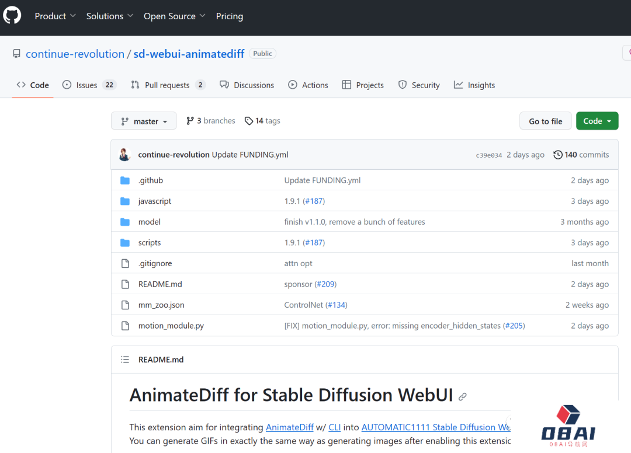This screenshot has height=453, width=631.
Task: Click the Go to file button
Action: [545, 121]
